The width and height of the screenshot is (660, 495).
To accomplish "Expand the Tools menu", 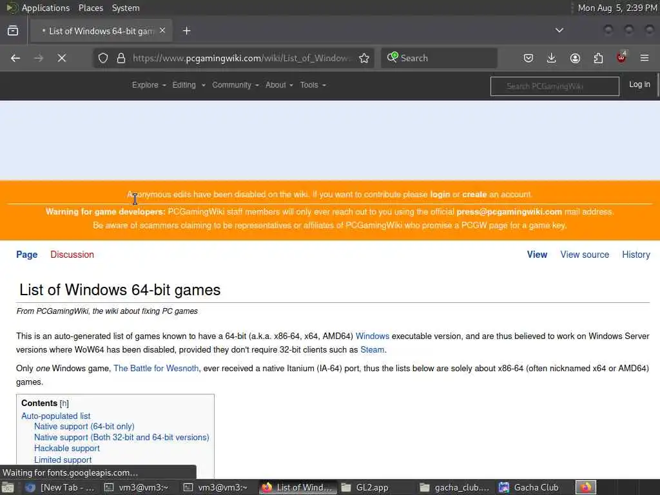I will pyautogui.click(x=313, y=85).
